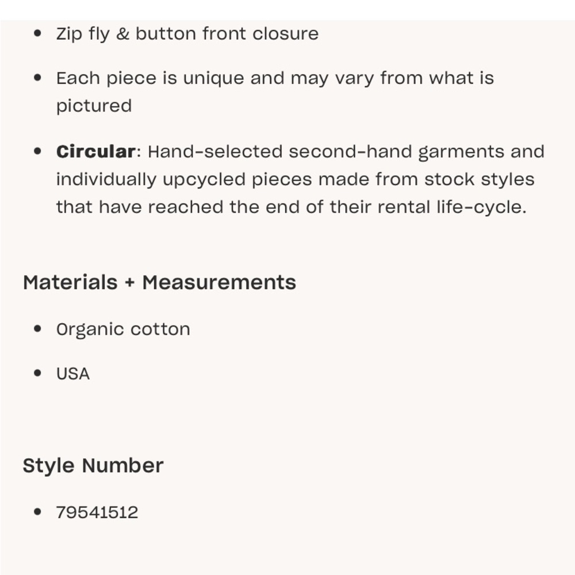The image size is (575, 575).
Task: Click the bold "Circular" label
Action: [x=95, y=152]
